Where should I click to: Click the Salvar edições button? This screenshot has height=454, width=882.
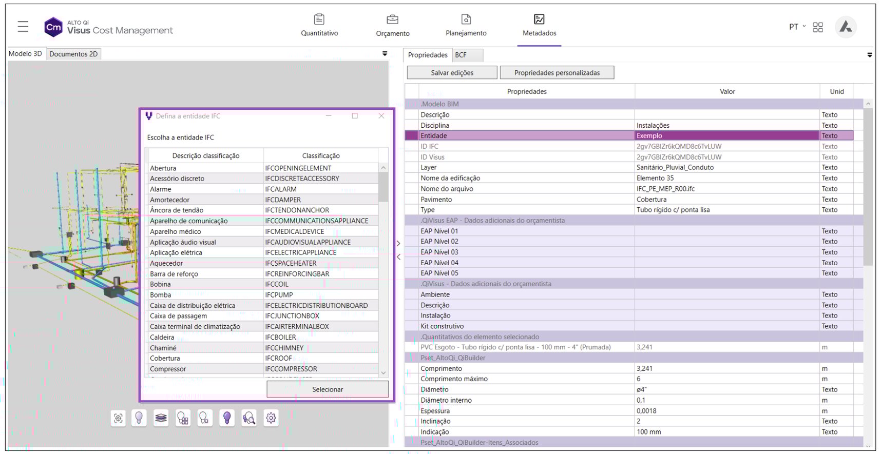pyautogui.click(x=452, y=73)
